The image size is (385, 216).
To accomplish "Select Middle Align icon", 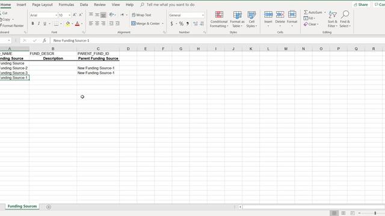I will pos(97,15).
